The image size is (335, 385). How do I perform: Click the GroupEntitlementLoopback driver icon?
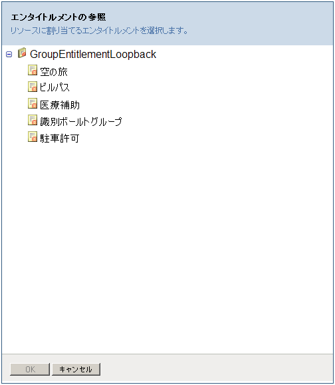click(22, 53)
